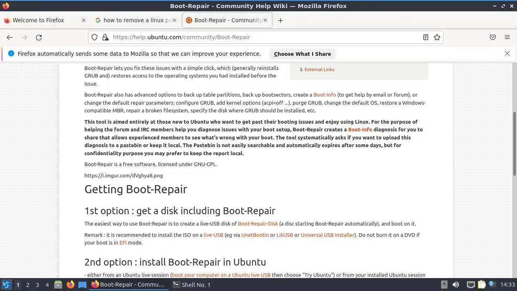
Task: Bookmark this page with the star
Action: pyautogui.click(x=437, y=37)
